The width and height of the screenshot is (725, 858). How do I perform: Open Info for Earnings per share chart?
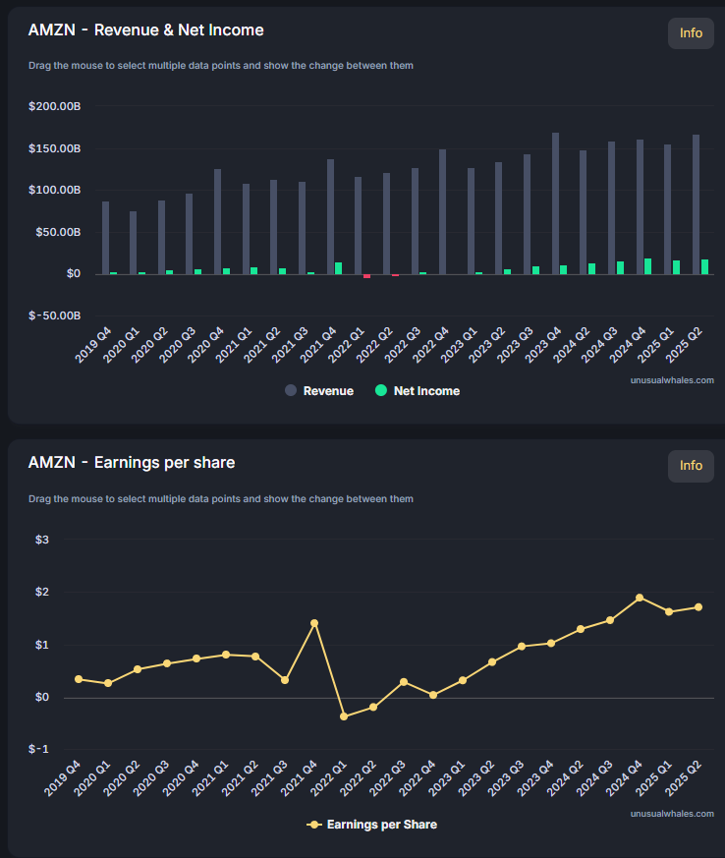[691, 466]
